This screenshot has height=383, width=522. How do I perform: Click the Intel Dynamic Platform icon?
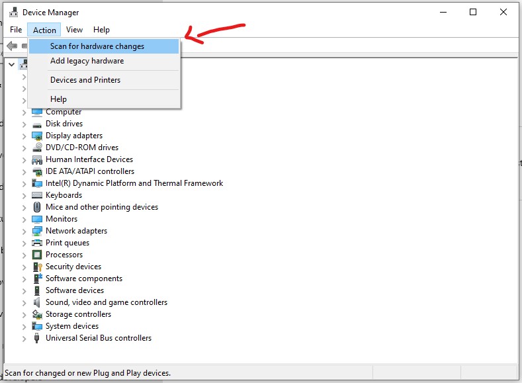[37, 183]
